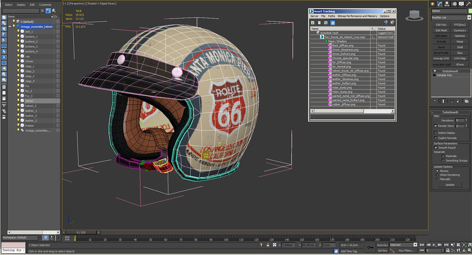The height and width of the screenshot is (255, 472).
Task: Click the Auto Key button
Action: 382,245
